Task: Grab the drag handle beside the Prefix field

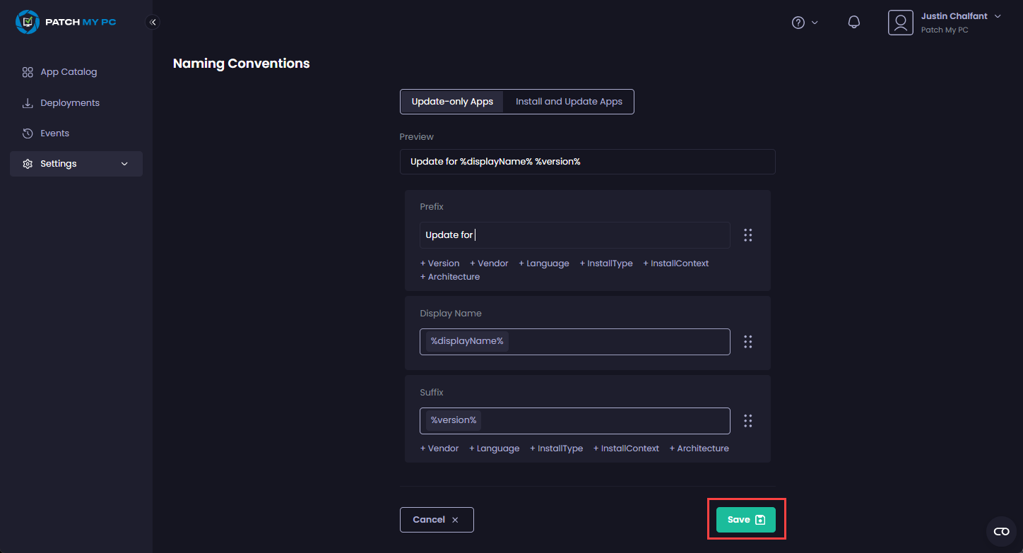Action: [x=747, y=234]
